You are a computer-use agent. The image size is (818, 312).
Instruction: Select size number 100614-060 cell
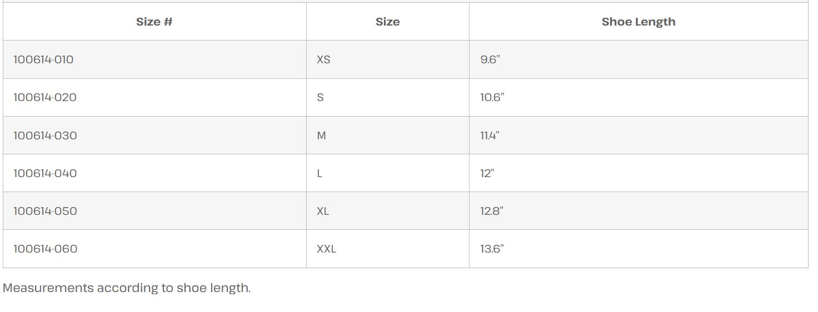point(45,249)
